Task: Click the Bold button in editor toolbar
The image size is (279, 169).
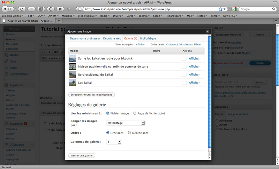Action: coord(43,52)
